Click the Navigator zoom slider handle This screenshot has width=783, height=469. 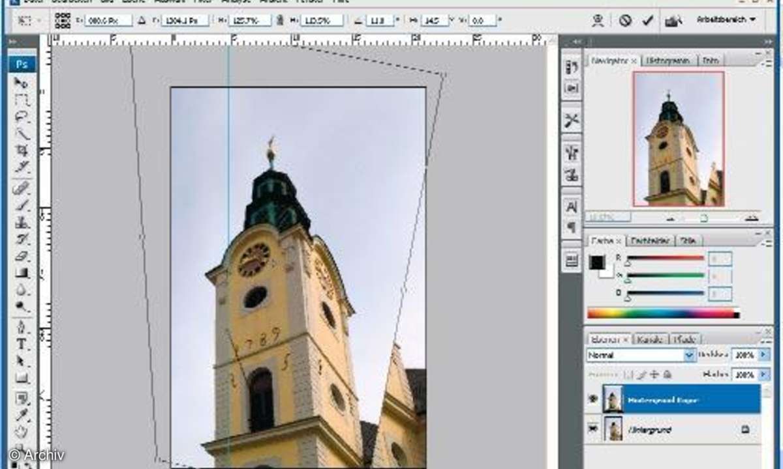point(703,218)
